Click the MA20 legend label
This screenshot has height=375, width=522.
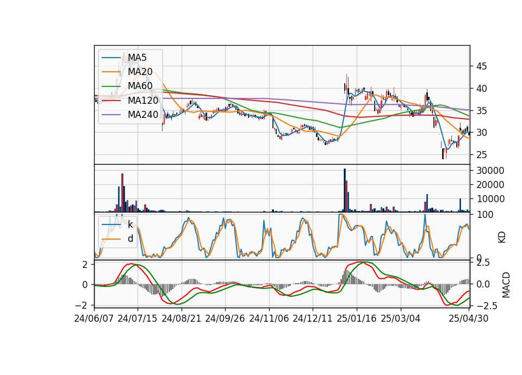[140, 72]
